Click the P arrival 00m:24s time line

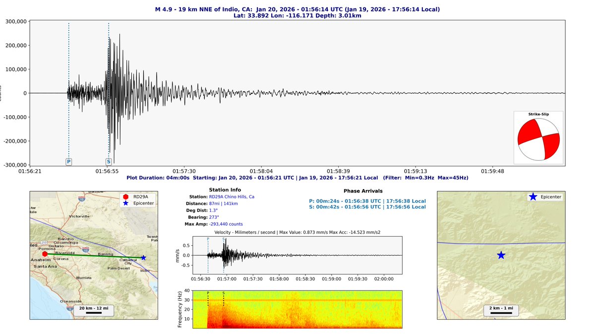[x=367, y=201]
